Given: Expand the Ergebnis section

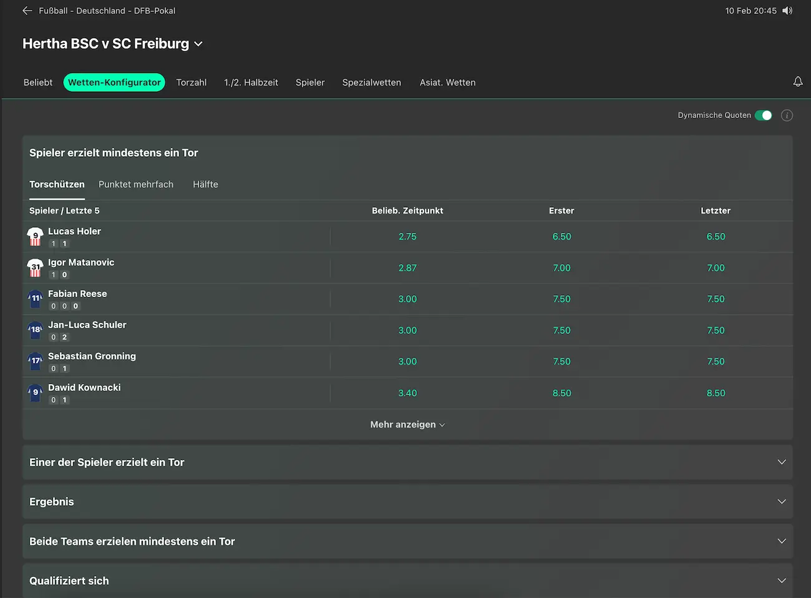Looking at the screenshot, I should 407,501.
